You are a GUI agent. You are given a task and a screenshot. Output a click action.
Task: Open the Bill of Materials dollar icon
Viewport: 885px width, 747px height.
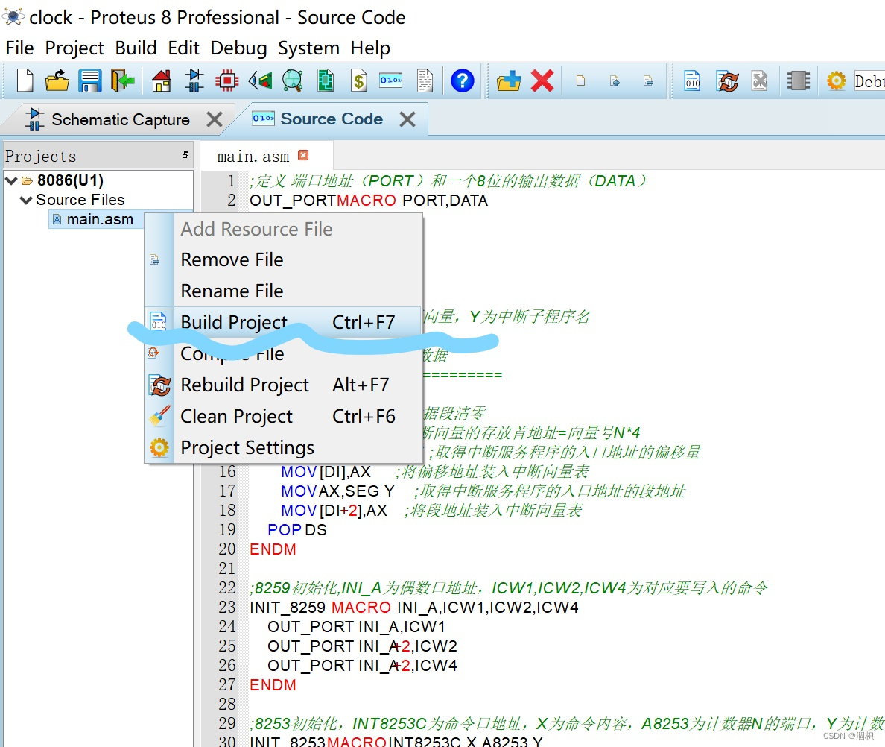(x=358, y=81)
